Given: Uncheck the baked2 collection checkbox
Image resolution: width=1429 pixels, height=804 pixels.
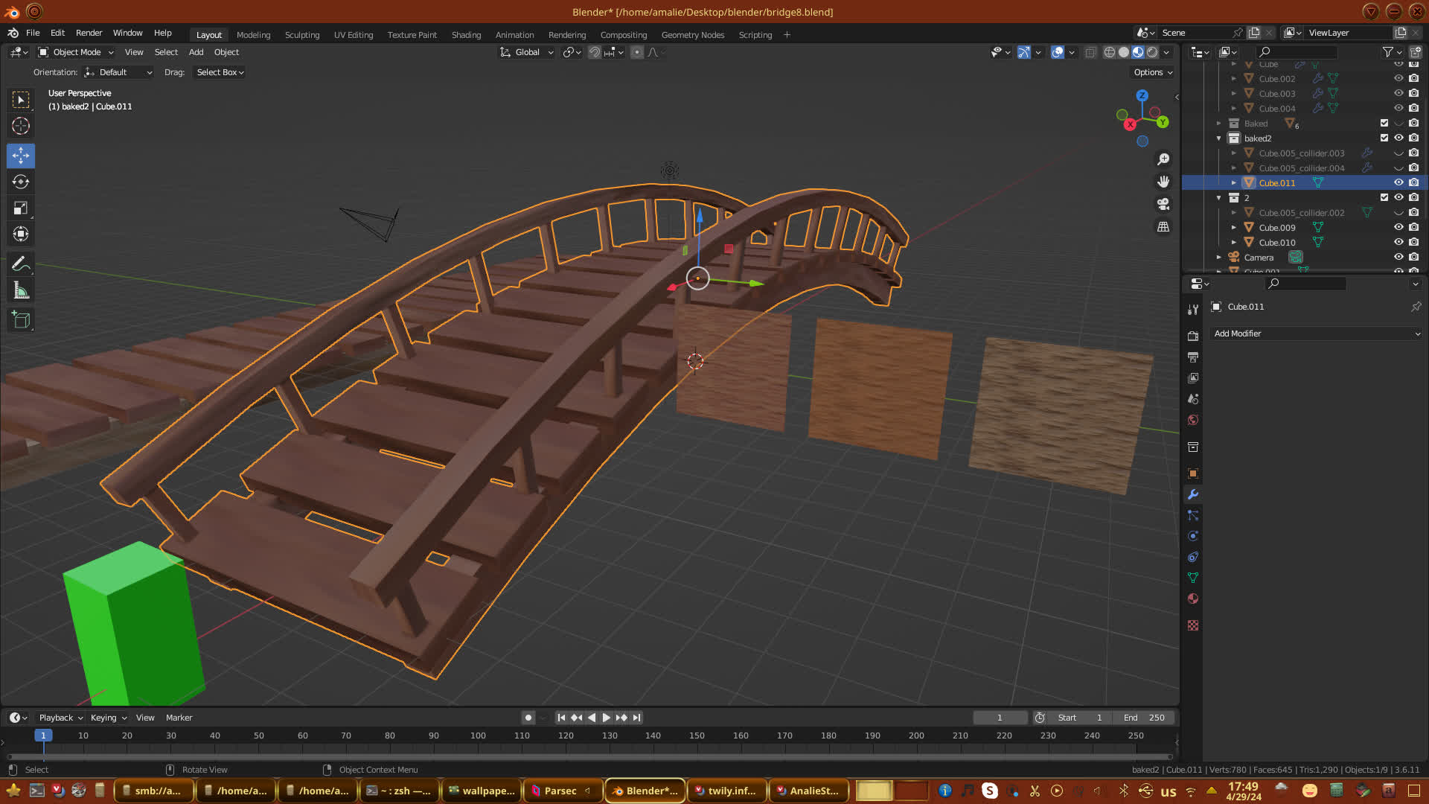Looking at the screenshot, I should [1384, 138].
